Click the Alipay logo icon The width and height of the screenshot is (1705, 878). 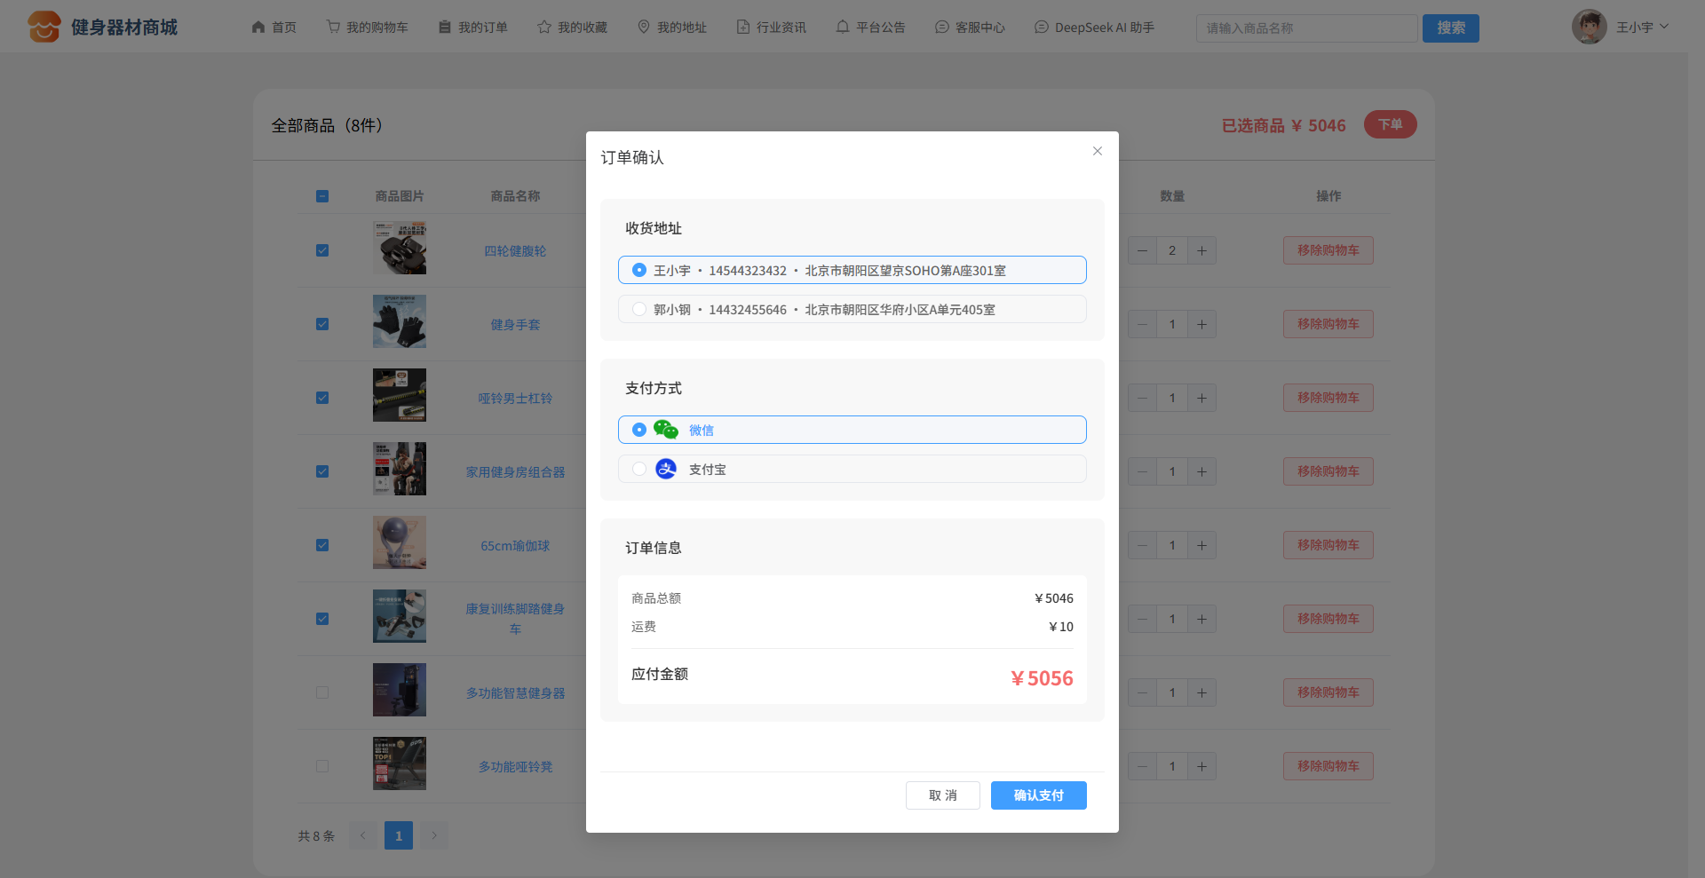coord(665,469)
